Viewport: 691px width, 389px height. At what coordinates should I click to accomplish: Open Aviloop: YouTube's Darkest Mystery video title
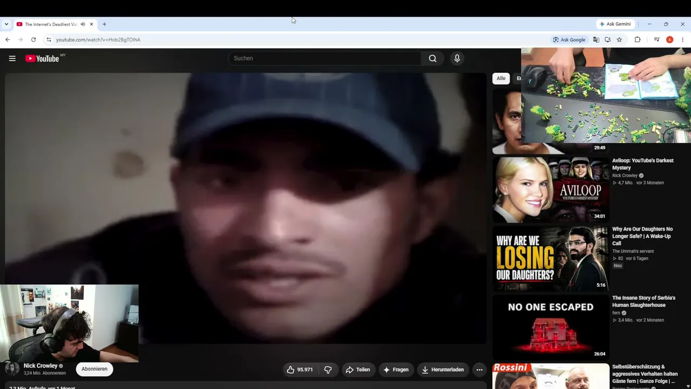click(642, 164)
